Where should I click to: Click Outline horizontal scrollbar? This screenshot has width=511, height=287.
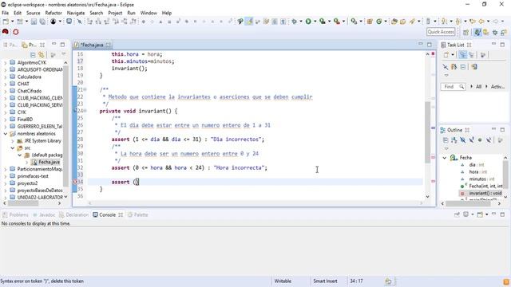click(468, 204)
